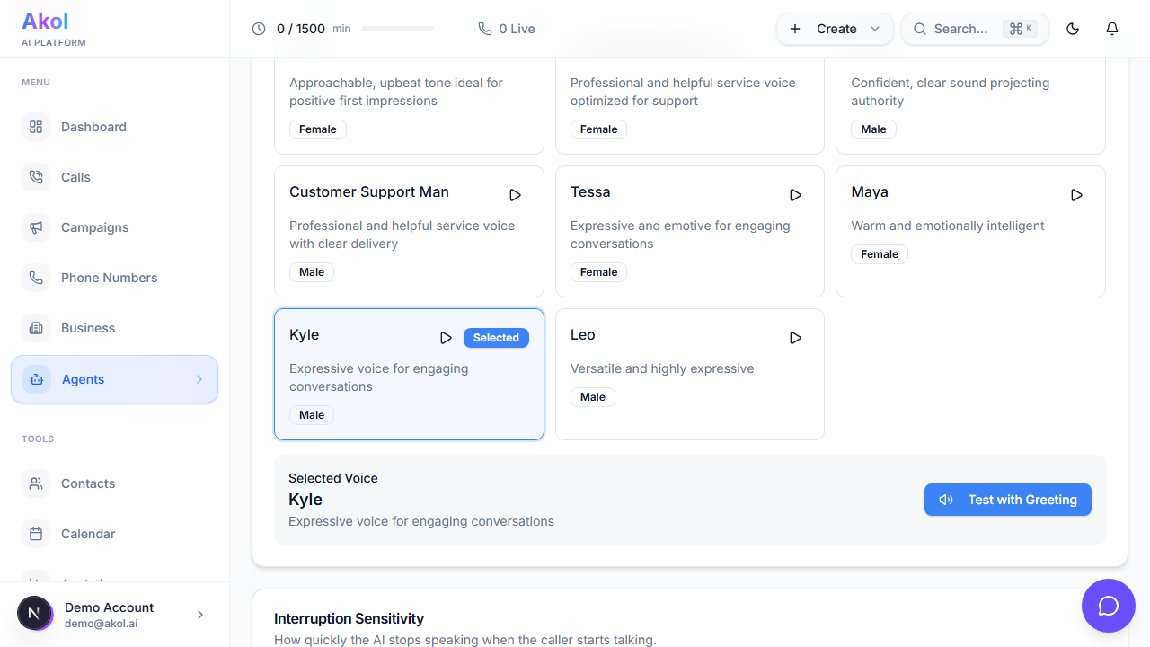Click Test with Greeting button
The height and width of the screenshot is (647, 1150).
click(1007, 500)
